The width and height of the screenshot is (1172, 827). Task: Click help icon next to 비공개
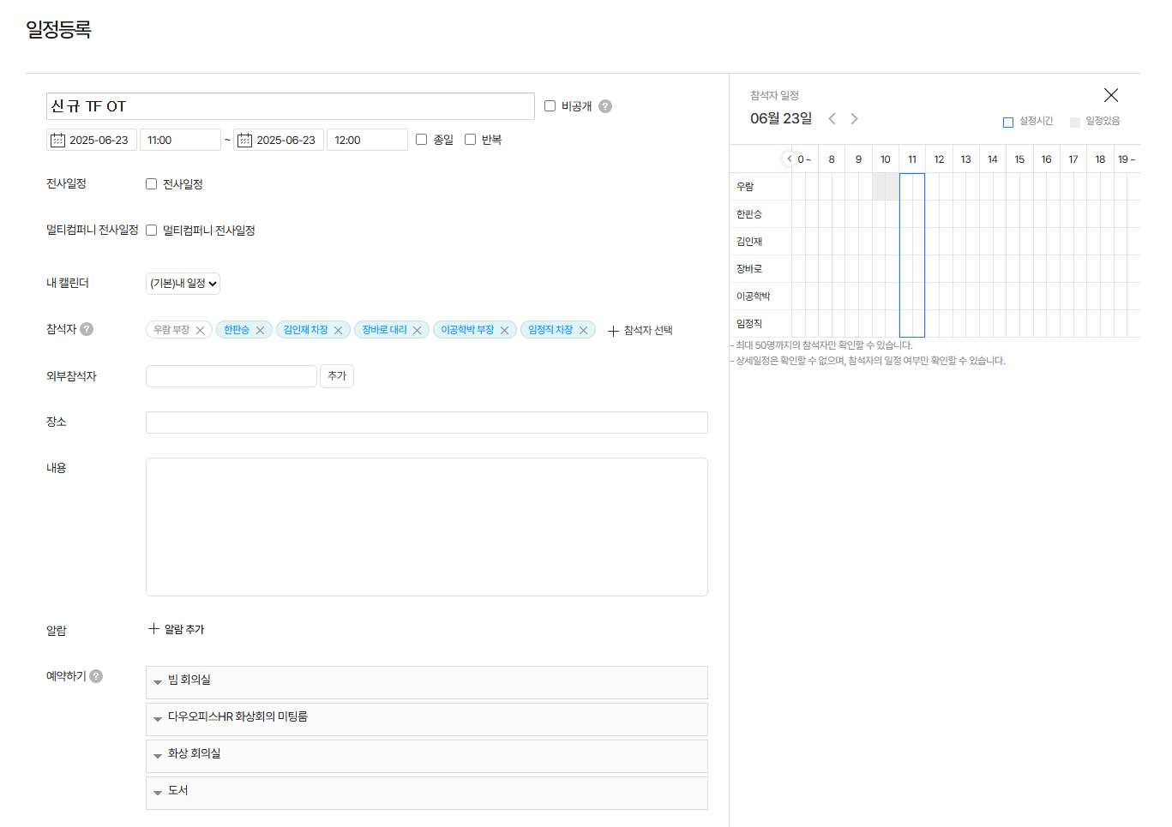(605, 106)
